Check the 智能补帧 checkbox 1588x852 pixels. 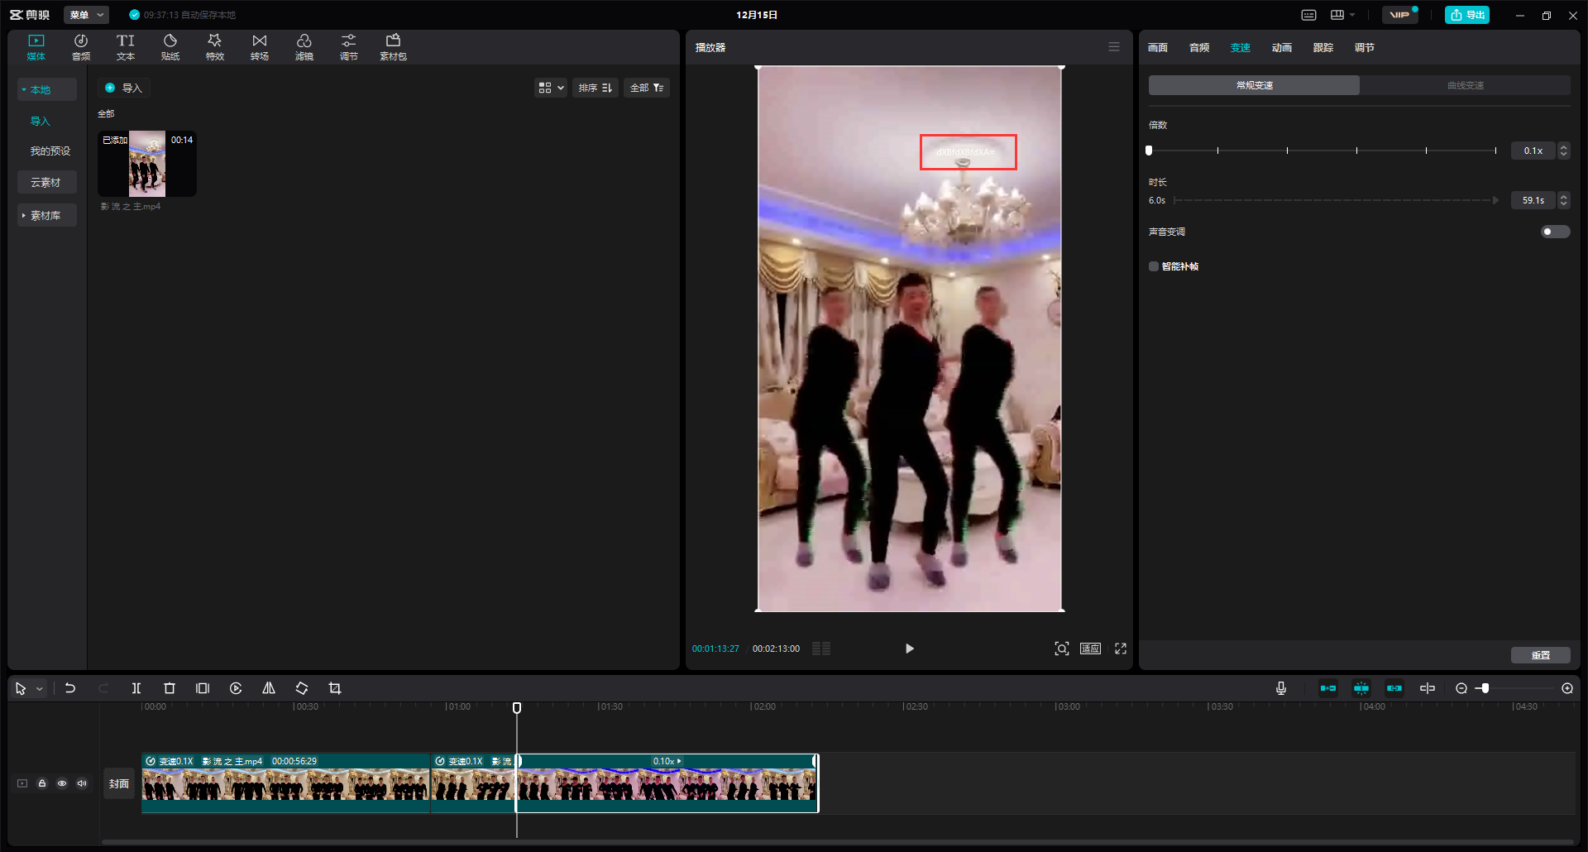click(1154, 266)
